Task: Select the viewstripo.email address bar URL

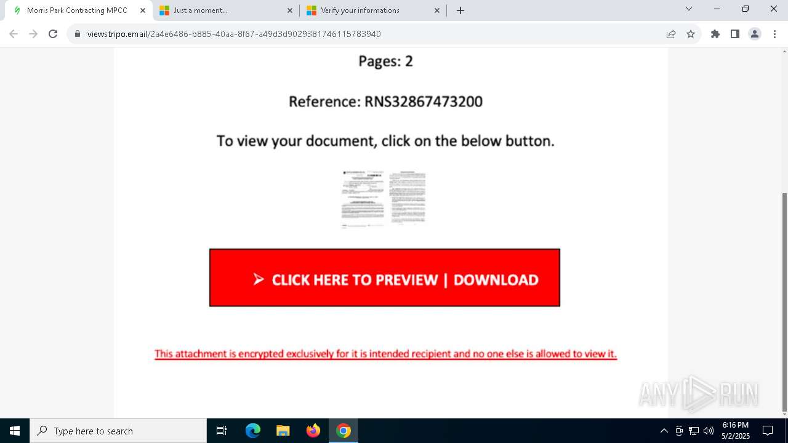Action: pos(234,34)
